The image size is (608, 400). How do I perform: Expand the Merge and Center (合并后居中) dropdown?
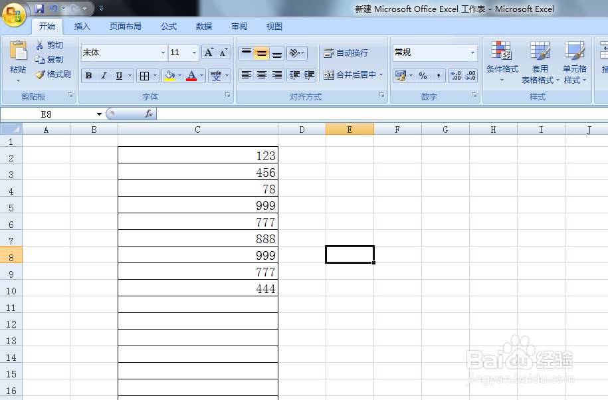380,74
